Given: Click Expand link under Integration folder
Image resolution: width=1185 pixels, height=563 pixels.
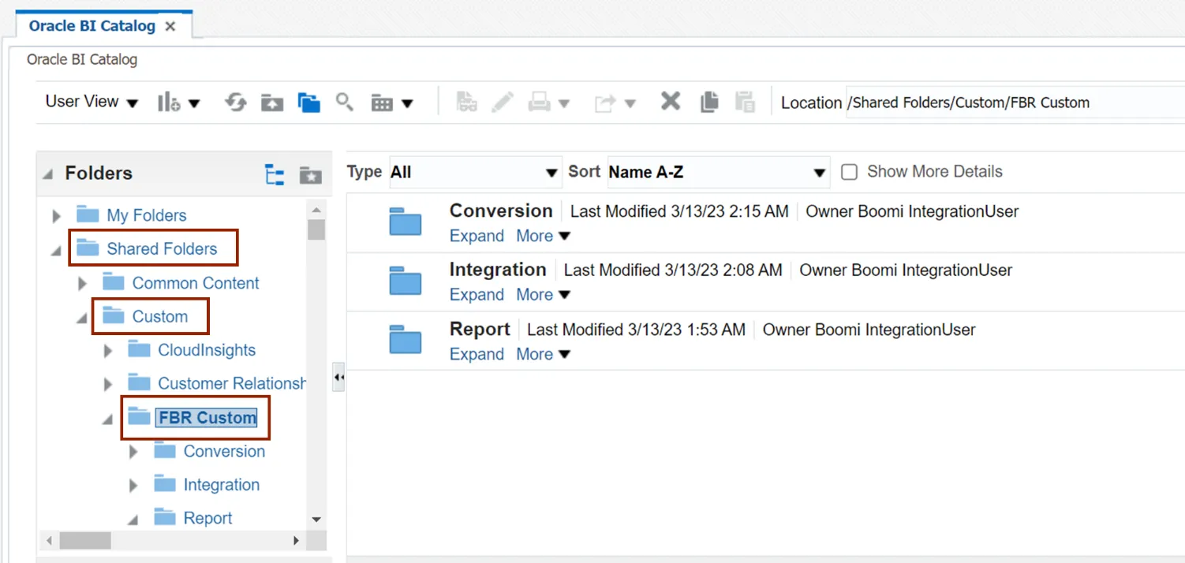Looking at the screenshot, I should [x=477, y=295].
